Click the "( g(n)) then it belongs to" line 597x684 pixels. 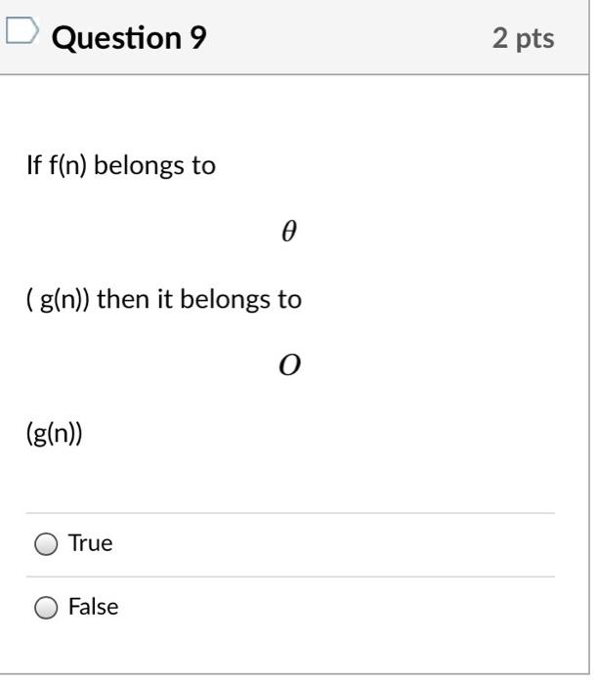[x=164, y=300]
